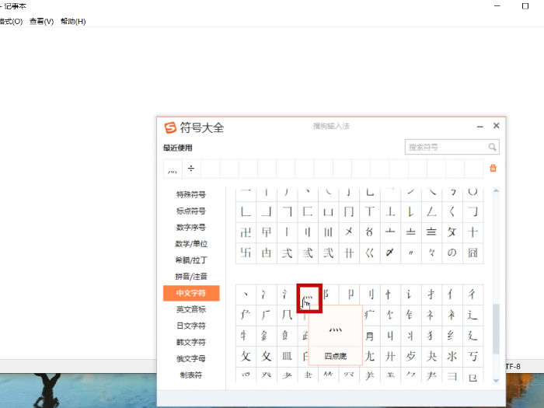544x408 pixels.
Task: Open Notepad's 帮助(H) menu
Action: [x=73, y=22]
